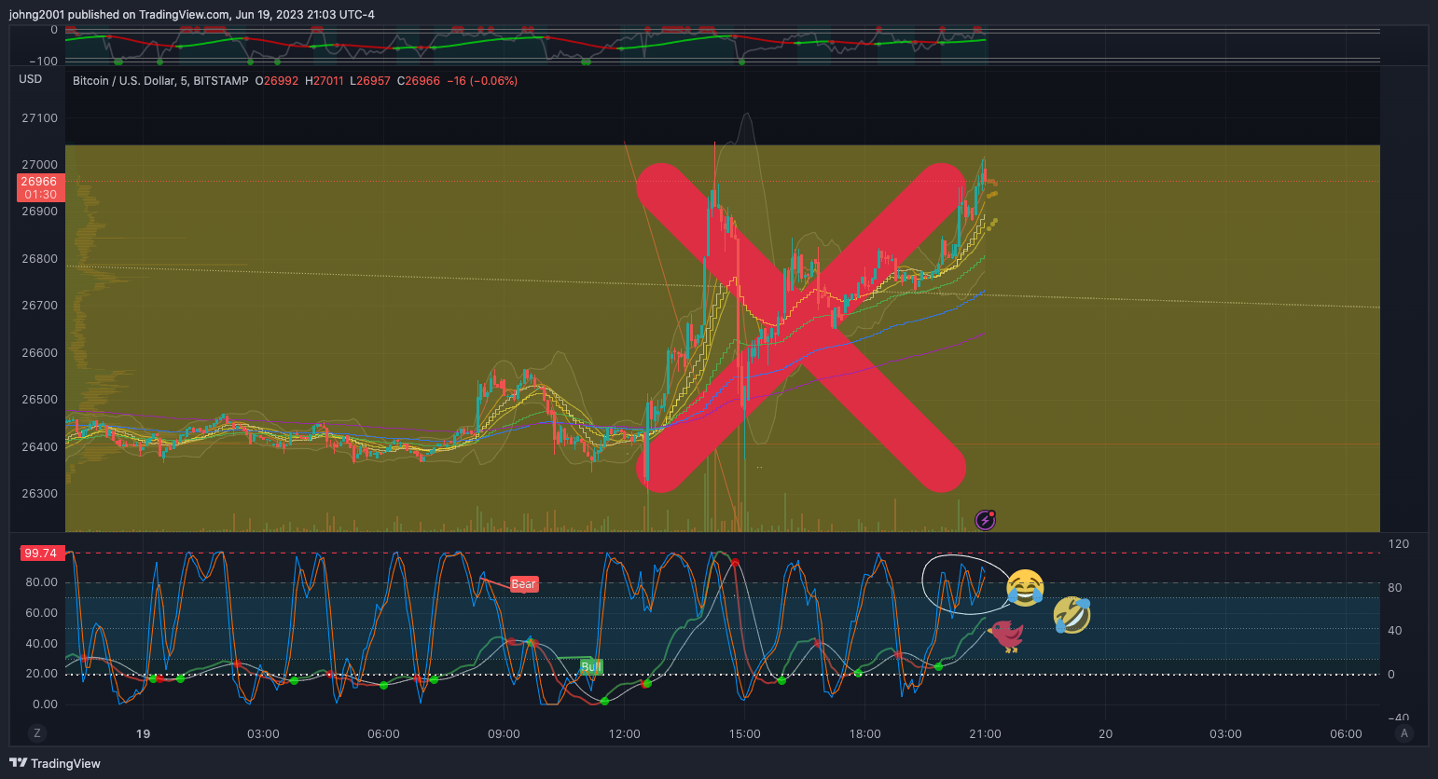Click the 26300 price axis label
The width and height of the screenshot is (1438, 779).
coord(39,494)
